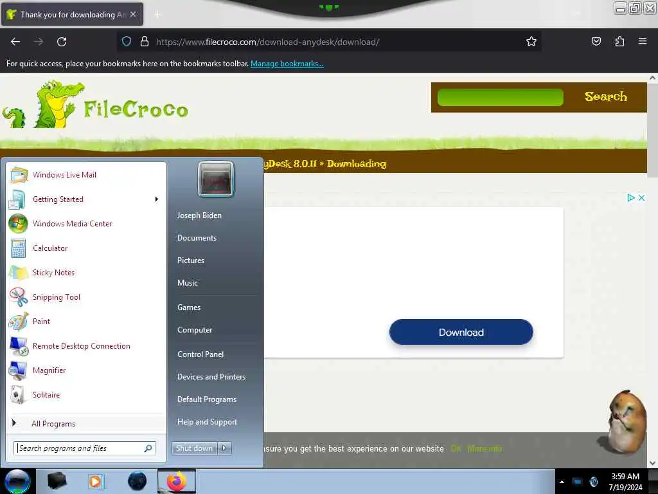Show hidden system tray icons
This screenshot has width=658, height=494.
(x=562, y=482)
